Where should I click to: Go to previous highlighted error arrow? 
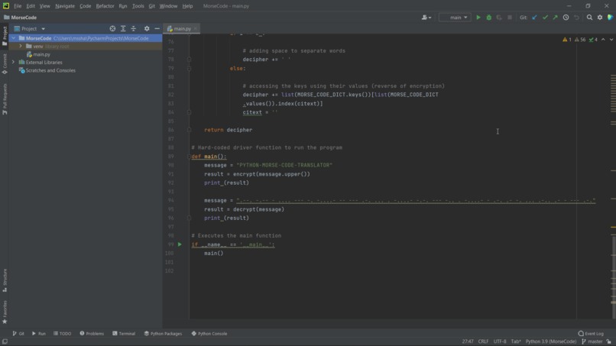(x=603, y=40)
